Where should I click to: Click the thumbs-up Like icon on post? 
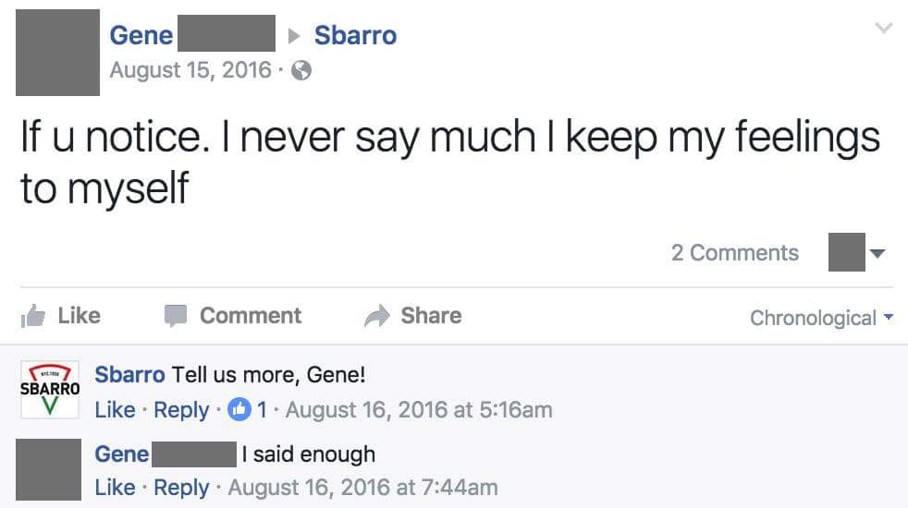click(x=33, y=316)
